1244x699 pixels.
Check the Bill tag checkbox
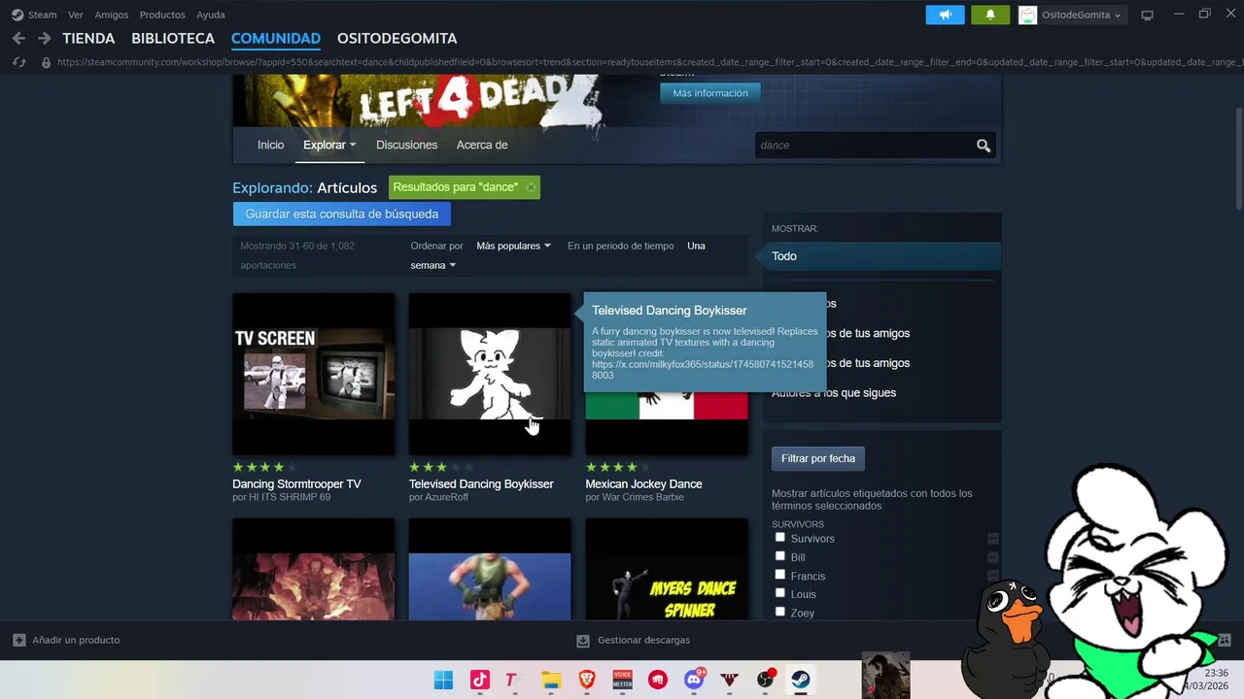point(779,556)
